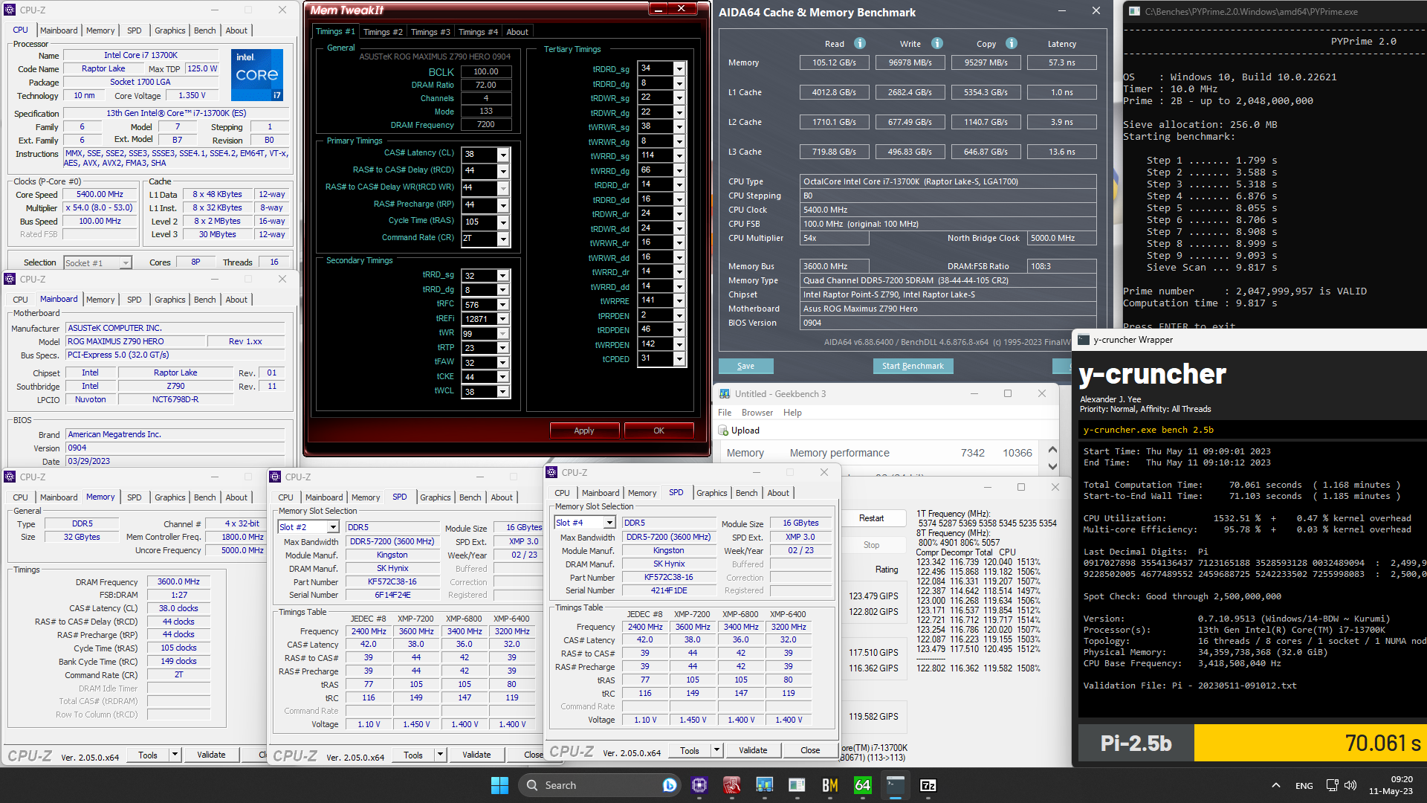Open RAS# Precharge (tRP) dropdown arrow

click(x=503, y=205)
